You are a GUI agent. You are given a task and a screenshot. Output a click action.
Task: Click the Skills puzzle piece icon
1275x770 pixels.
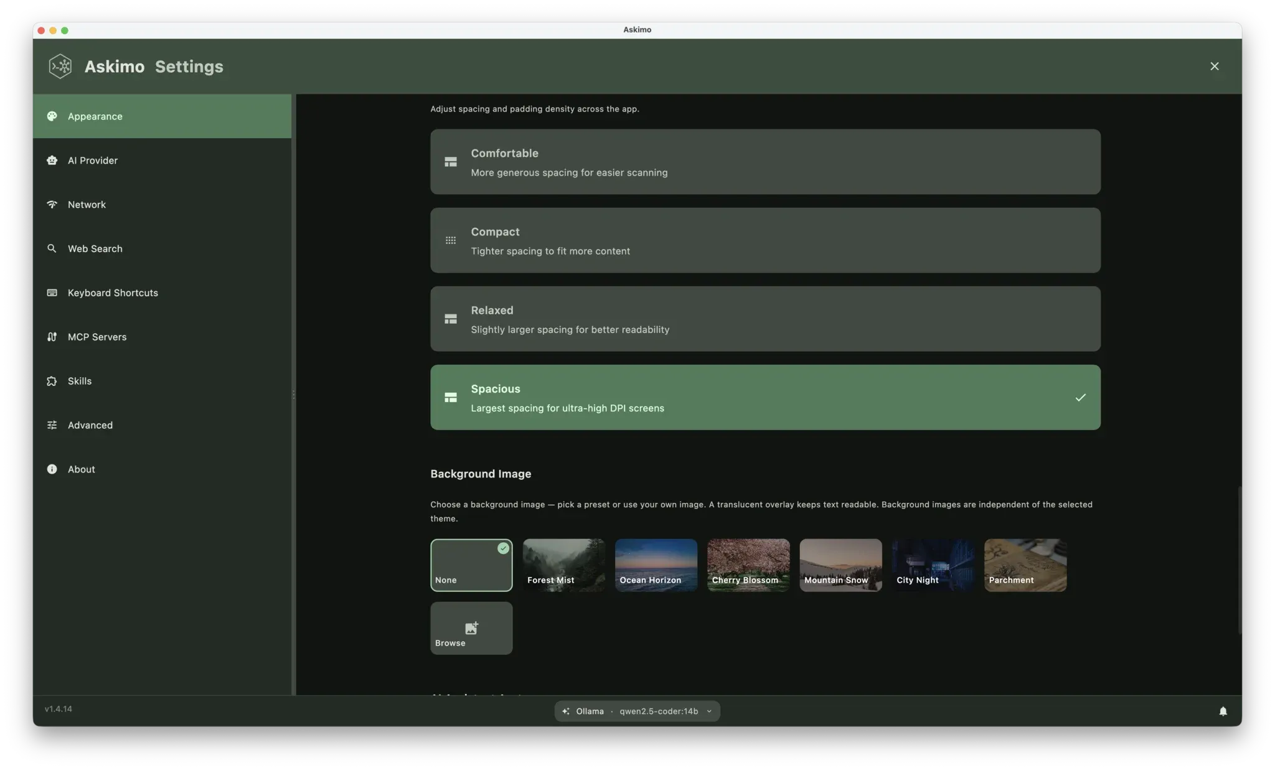(52, 381)
